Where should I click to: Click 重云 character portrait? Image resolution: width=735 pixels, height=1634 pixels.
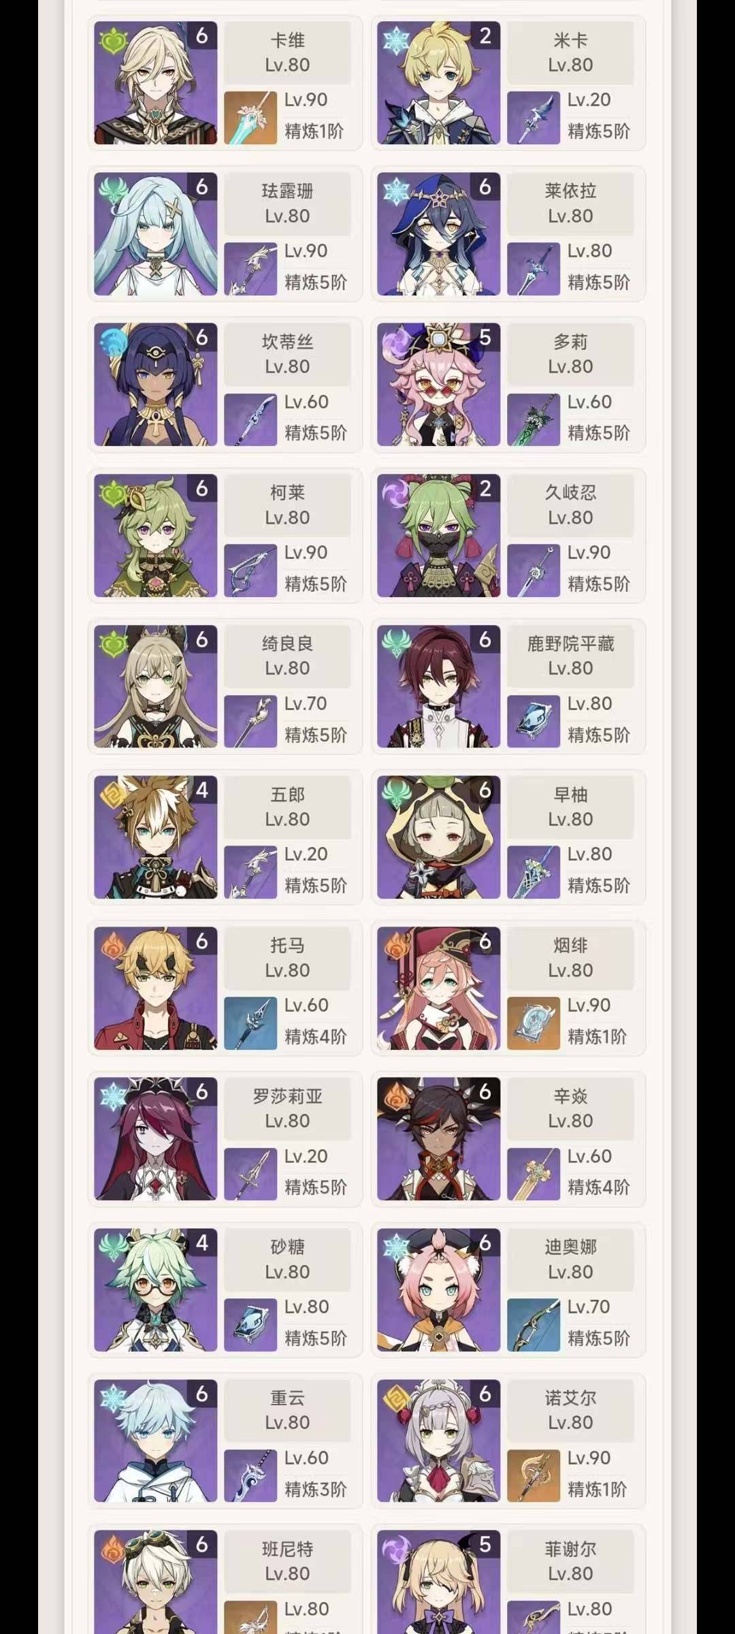(156, 1441)
